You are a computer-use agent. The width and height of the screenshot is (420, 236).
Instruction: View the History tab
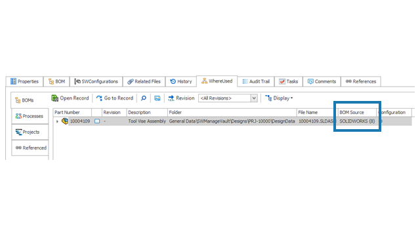pos(181,81)
